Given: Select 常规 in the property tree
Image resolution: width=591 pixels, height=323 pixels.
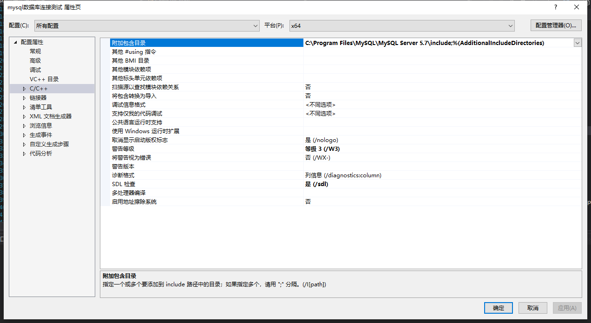Looking at the screenshot, I should 35,51.
